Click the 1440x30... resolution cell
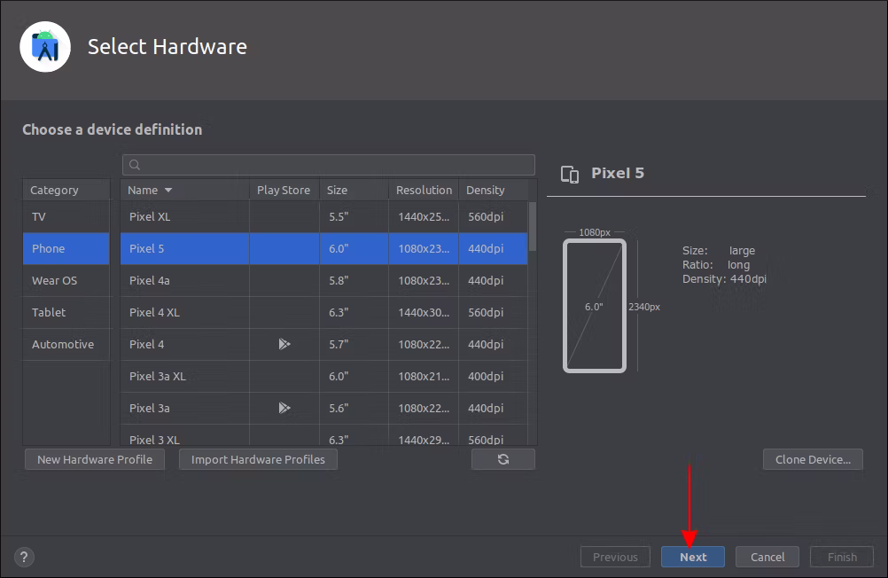888x578 pixels. pos(424,312)
